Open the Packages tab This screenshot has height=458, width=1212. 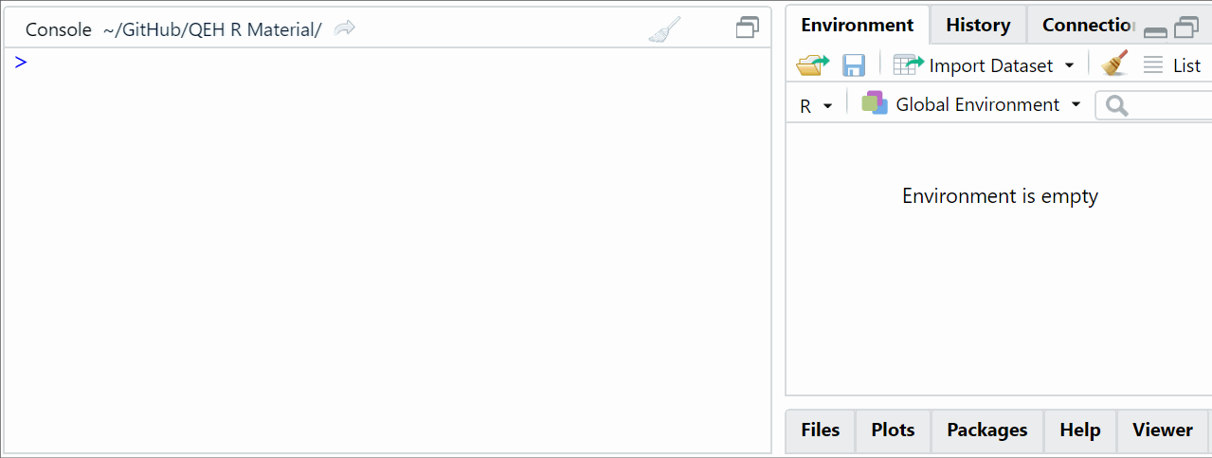[987, 431]
